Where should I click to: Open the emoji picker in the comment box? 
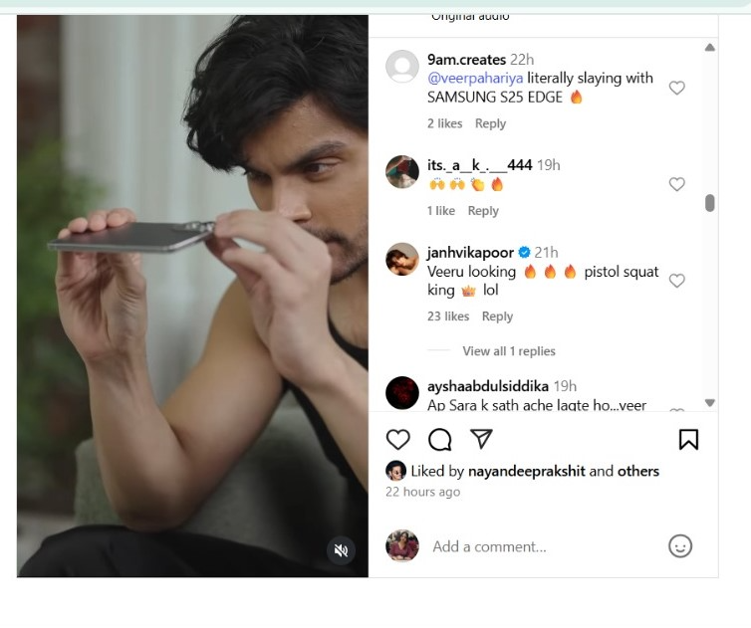(x=680, y=545)
